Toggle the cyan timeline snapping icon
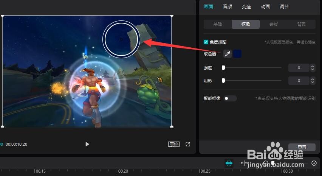The height and width of the screenshot is (176, 322). [x=229, y=163]
